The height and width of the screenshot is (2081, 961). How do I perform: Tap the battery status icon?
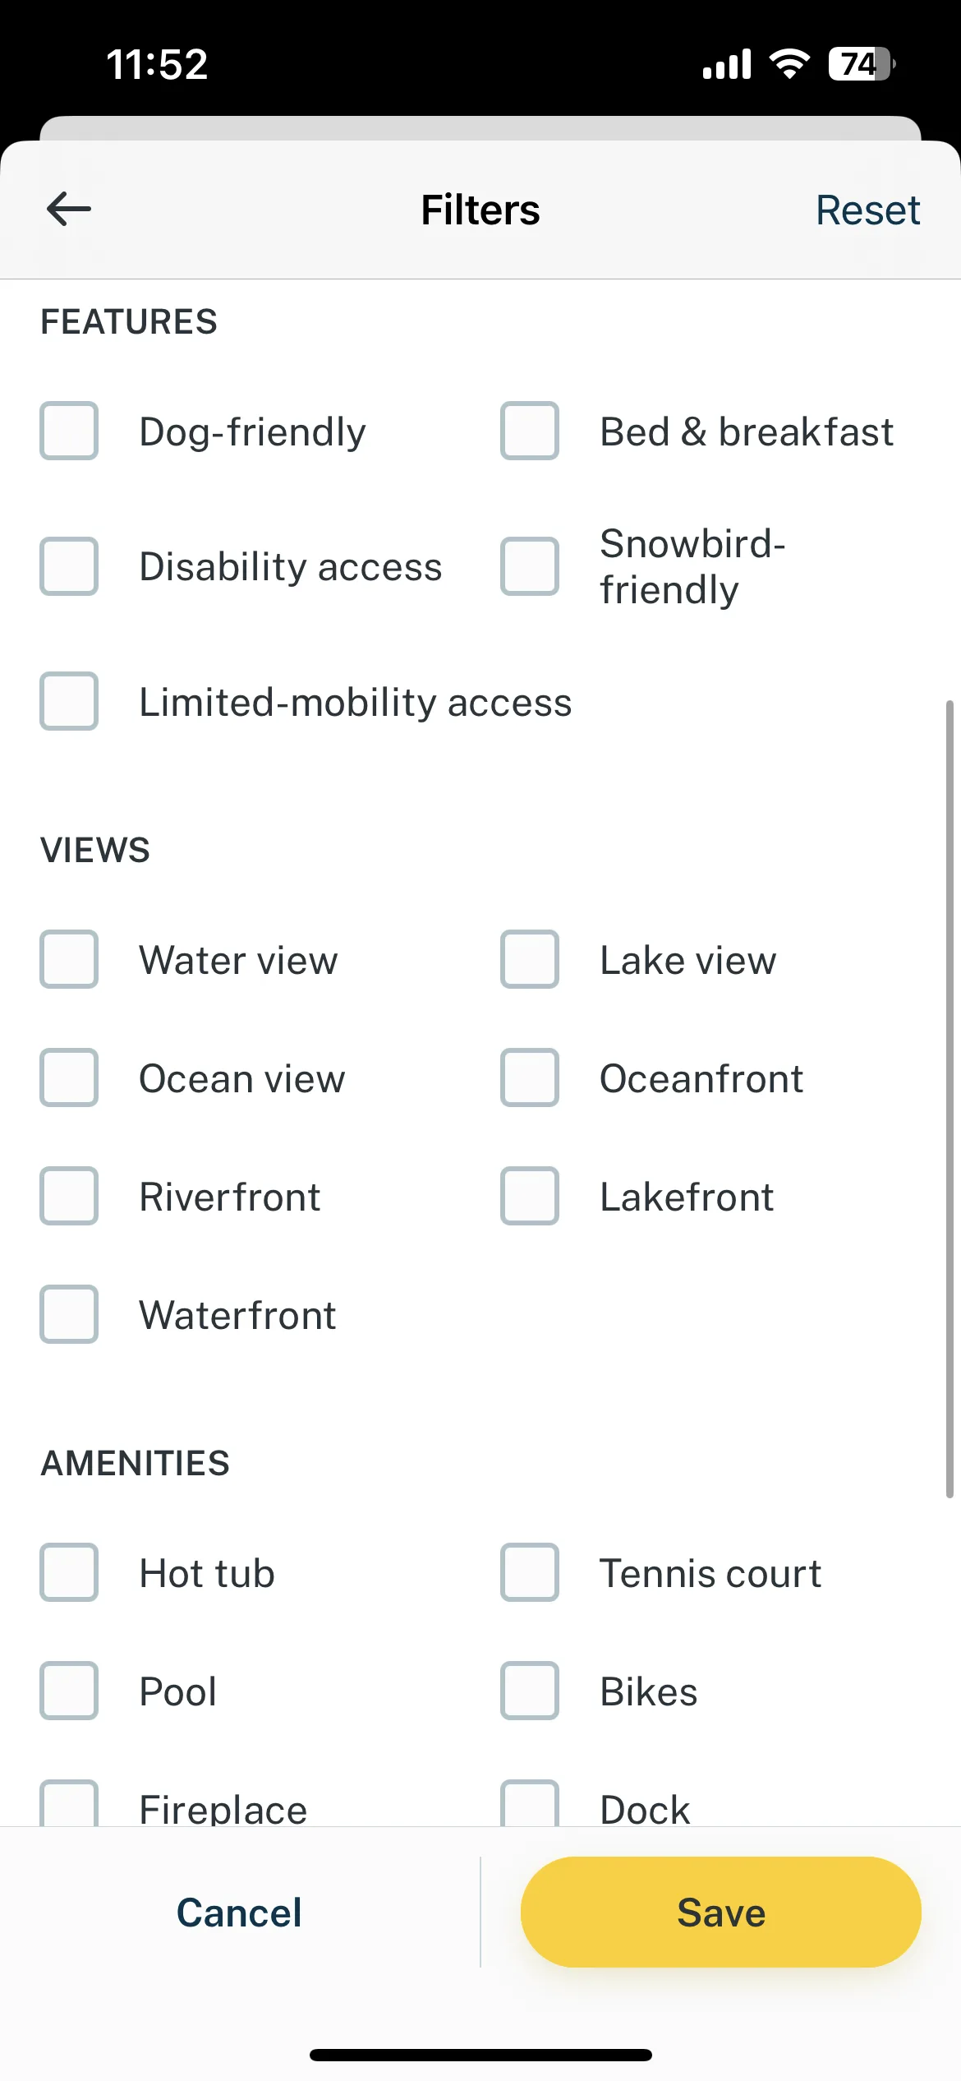point(862,63)
